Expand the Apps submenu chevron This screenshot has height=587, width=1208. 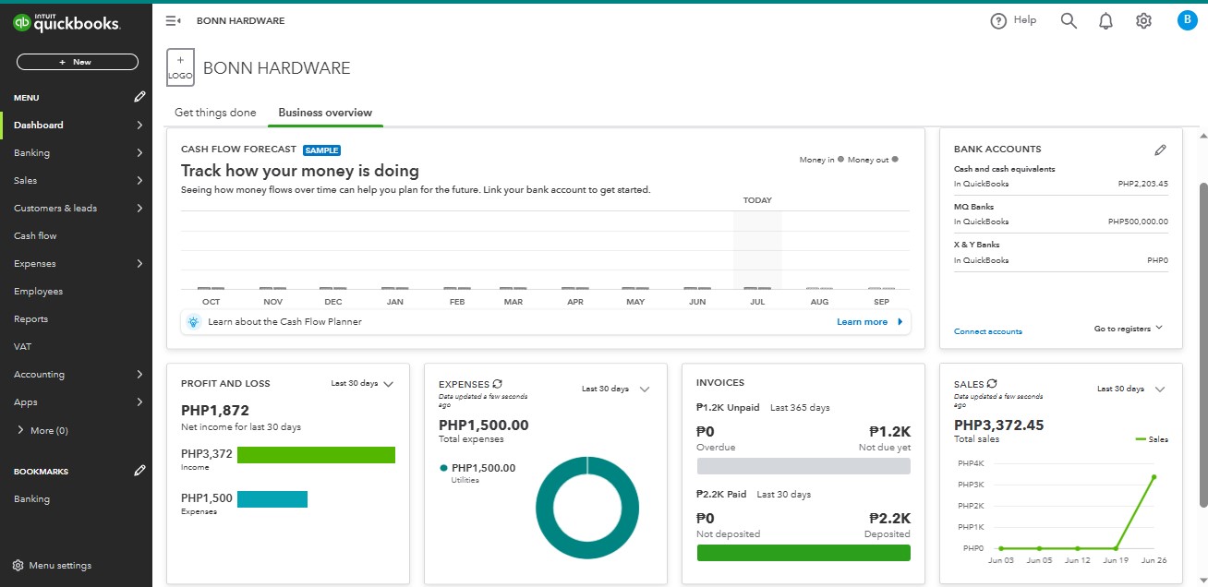pos(139,402)
